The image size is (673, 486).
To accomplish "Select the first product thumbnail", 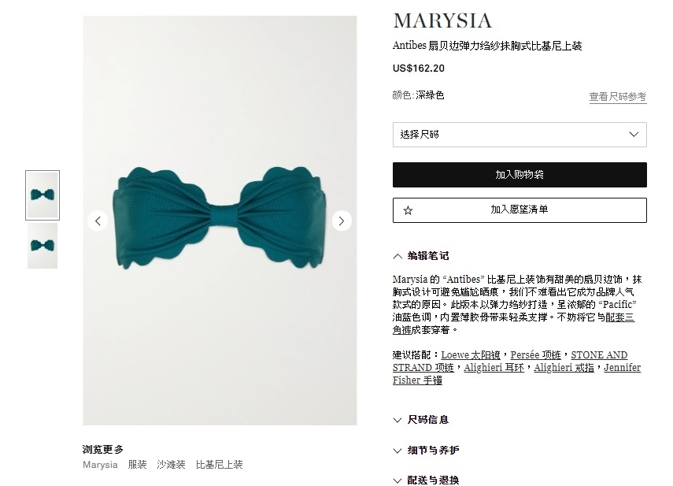I will (43, 195).
